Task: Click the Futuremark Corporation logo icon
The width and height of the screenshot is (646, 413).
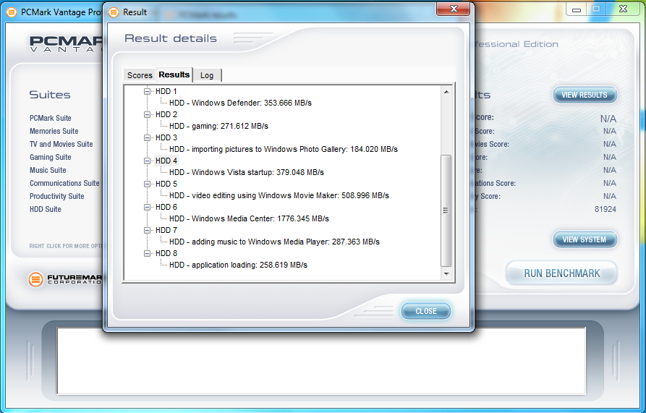Action: pyautogui.click(x=36, y=280)
